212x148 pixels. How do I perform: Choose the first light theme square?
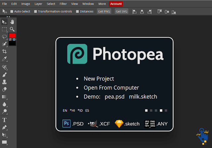[x=146, y=111]
